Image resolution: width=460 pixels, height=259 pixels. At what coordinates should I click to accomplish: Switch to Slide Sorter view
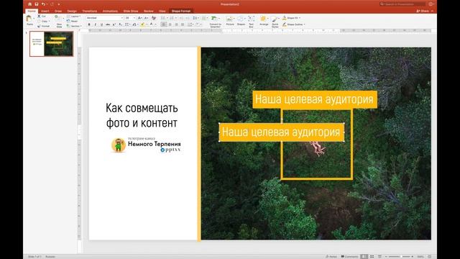(372, 257)
